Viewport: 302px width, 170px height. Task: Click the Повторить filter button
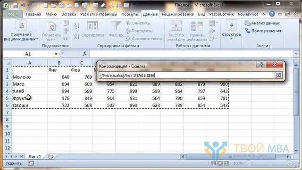click(139, 31)
